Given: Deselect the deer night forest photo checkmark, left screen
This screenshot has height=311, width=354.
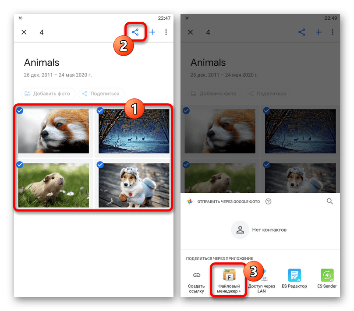Looking at the screenshot, I should pyautogui.click(x=100, y=110).
